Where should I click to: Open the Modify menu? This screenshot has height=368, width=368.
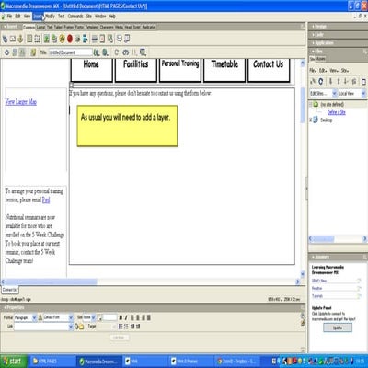click(50, 16)
